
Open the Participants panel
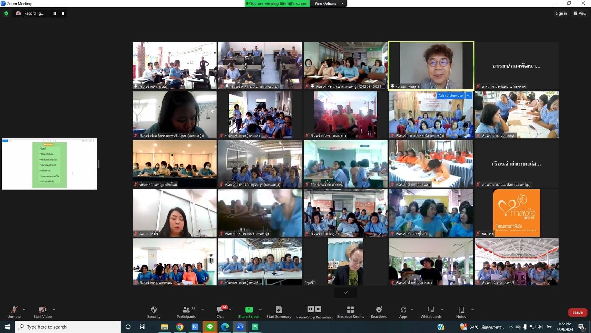point(186,310)
